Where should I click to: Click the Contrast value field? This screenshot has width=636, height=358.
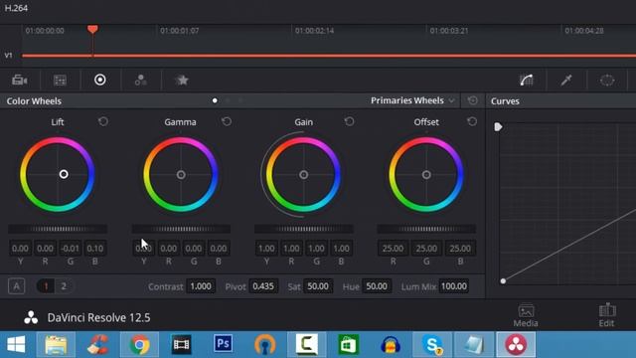coord(201,286)
